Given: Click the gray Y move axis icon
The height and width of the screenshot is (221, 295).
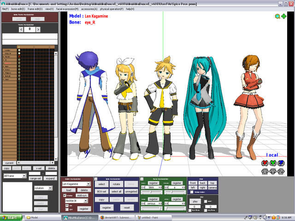Looking at the screenshot, I should point(273,171).
